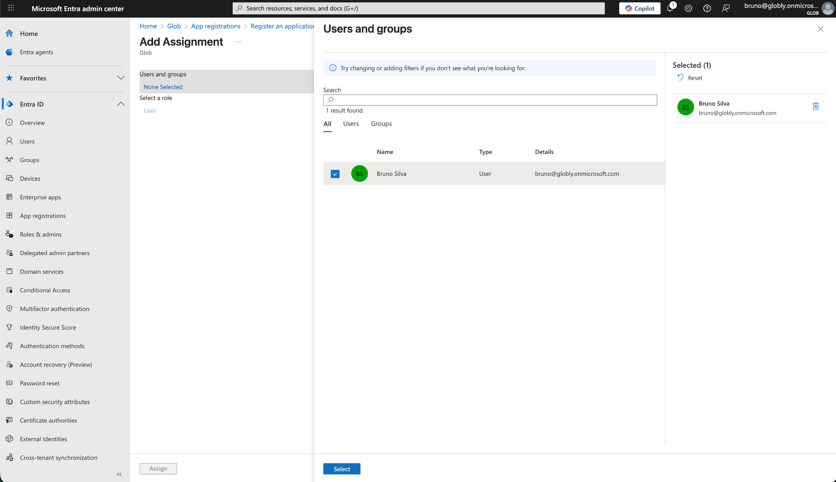Open Enterprise apps in sidebar
This screenshot has width=836, height=482.
pos(40,197)
